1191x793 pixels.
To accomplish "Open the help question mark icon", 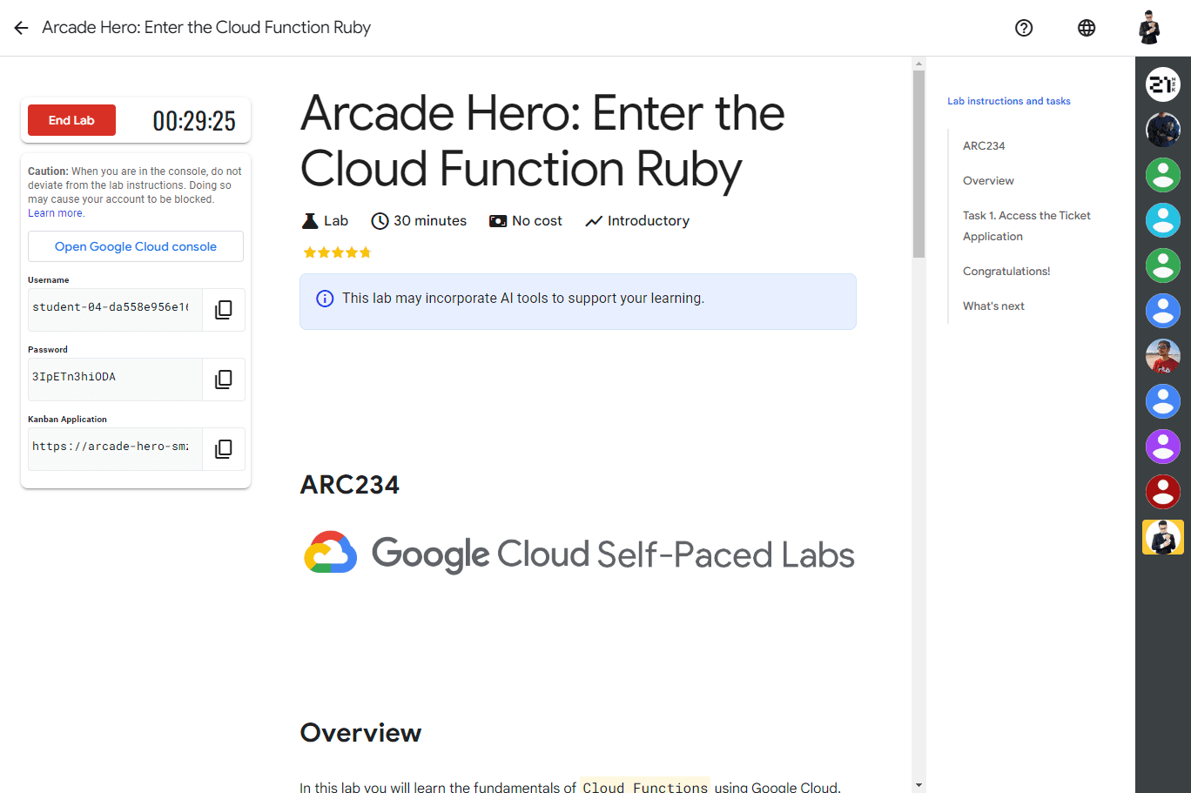I will click(x=1024, y=28).
